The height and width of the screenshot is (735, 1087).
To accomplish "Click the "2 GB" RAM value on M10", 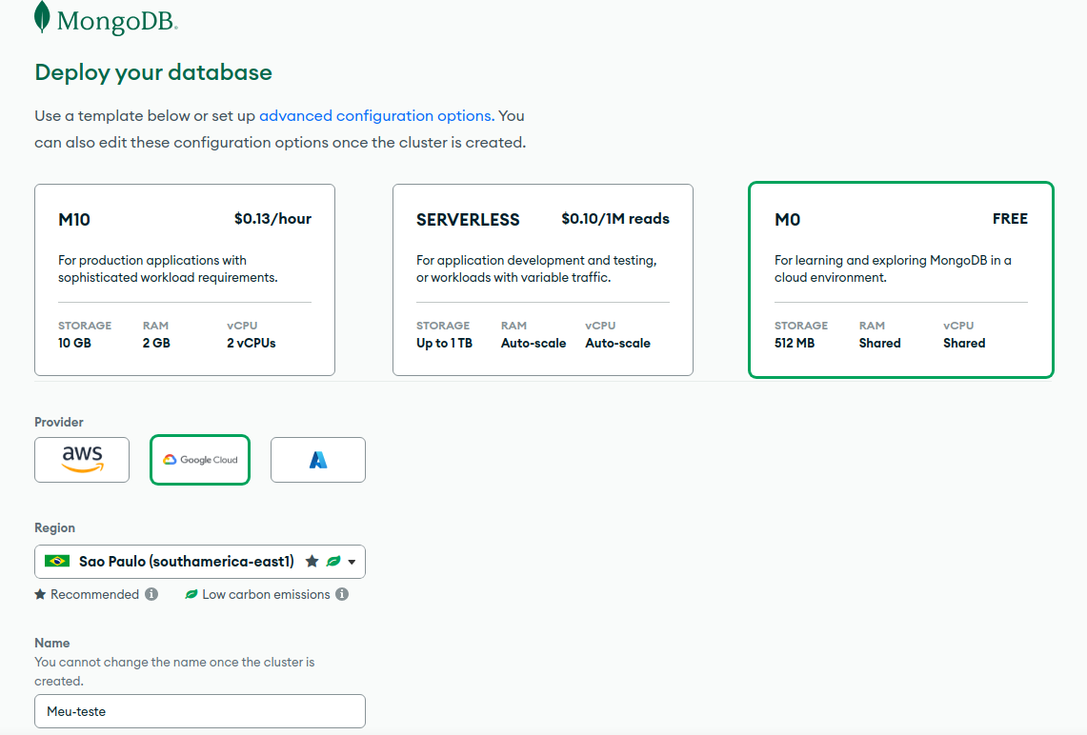I will [x=156, y=343].
